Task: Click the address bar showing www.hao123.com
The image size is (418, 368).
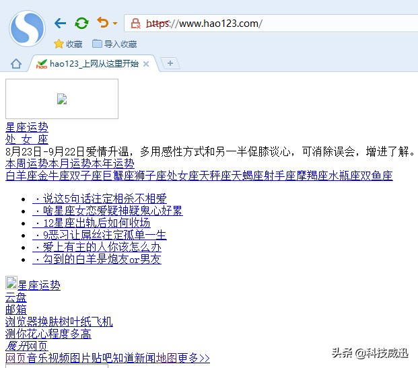Action: pyautogui.click(x=272, y=24)
